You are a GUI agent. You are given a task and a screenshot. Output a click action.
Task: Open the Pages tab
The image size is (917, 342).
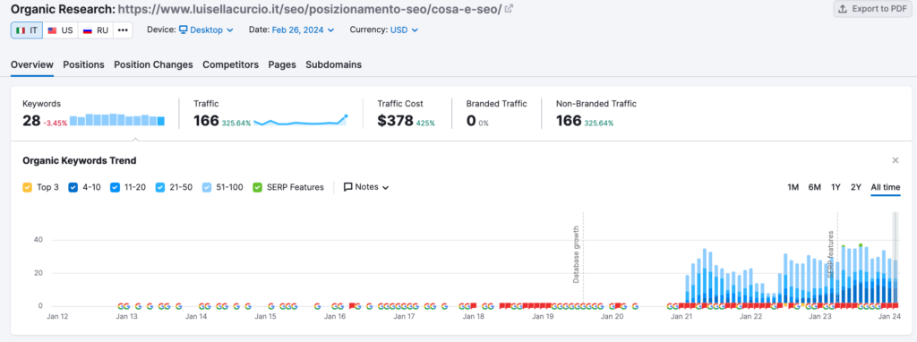(x=282, y=64)
